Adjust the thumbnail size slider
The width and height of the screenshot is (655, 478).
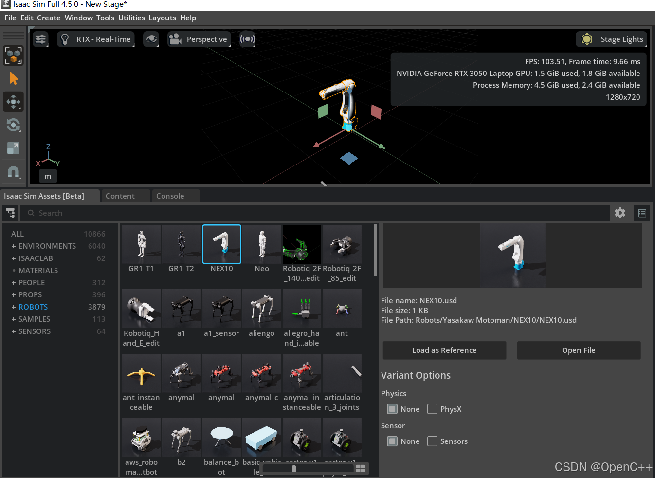coord(308,468)
